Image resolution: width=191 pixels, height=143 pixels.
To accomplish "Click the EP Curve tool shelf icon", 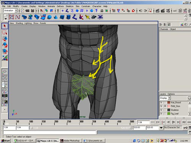I will click(x=18, y=17).
